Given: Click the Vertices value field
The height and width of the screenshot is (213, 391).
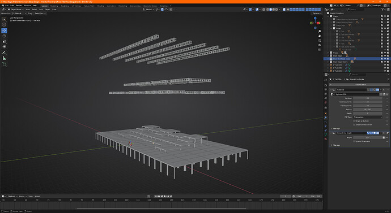Looking at the screenshot, I should click(368, 98).
